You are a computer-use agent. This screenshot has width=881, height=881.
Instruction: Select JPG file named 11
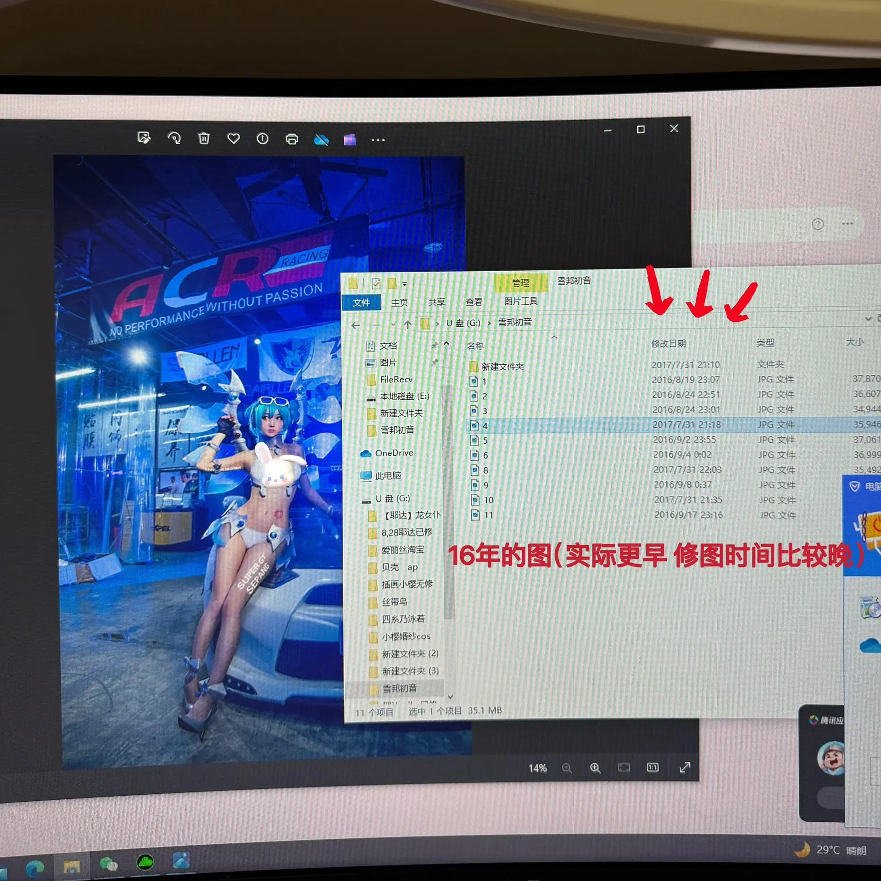point(488,515)
